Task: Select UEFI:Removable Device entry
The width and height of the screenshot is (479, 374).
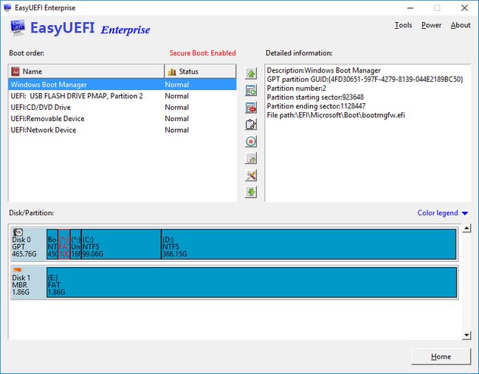Action: coord(123,119)
